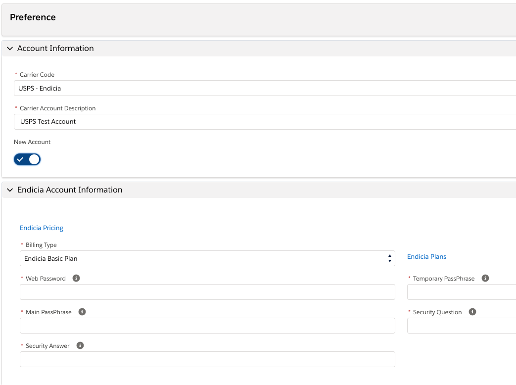Show Main PassPhrase info icon
Viewport: 516px width, 385px height.
[x=82, y=312]
